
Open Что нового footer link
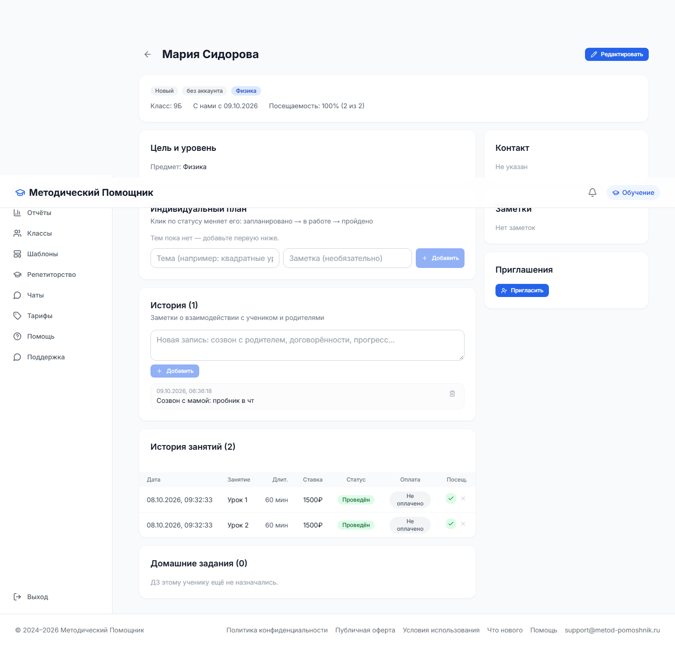tap(505, 630)
